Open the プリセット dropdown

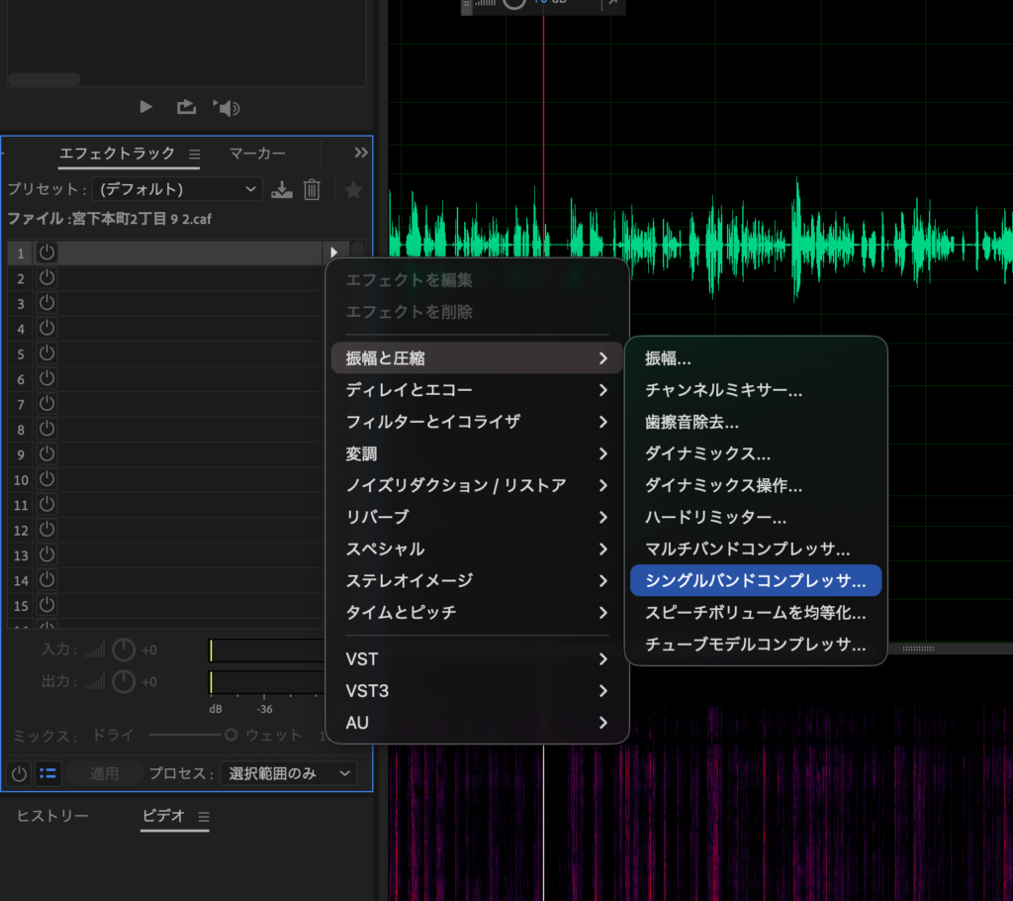177,189
